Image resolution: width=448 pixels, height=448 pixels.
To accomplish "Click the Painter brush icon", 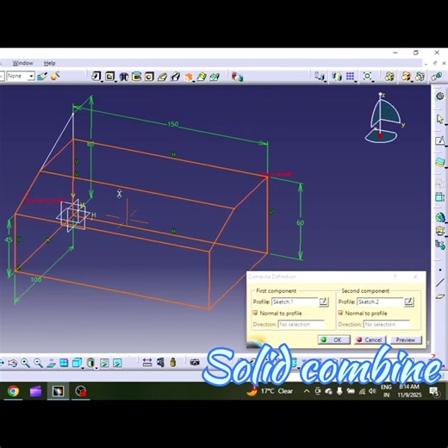I will (x=42, y=76).
